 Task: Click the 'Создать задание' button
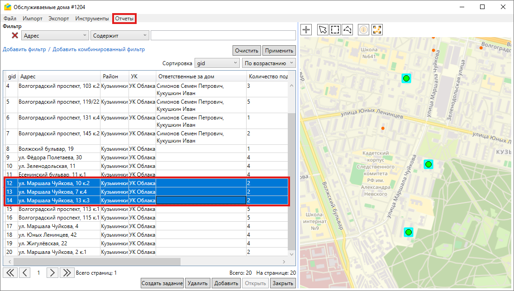tap(162, 283)
